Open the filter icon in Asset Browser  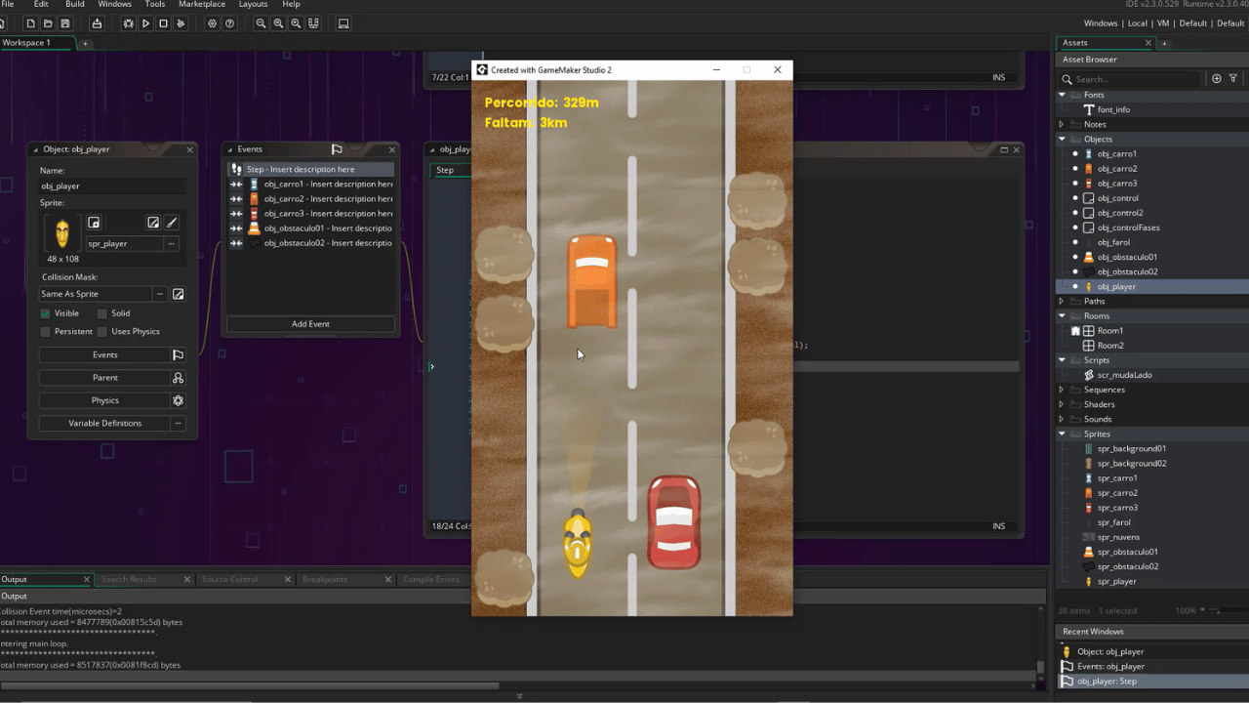[x=1233, y=78]
